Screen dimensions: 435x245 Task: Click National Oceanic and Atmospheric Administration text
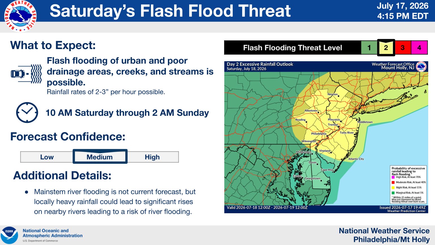click(53, 233)
